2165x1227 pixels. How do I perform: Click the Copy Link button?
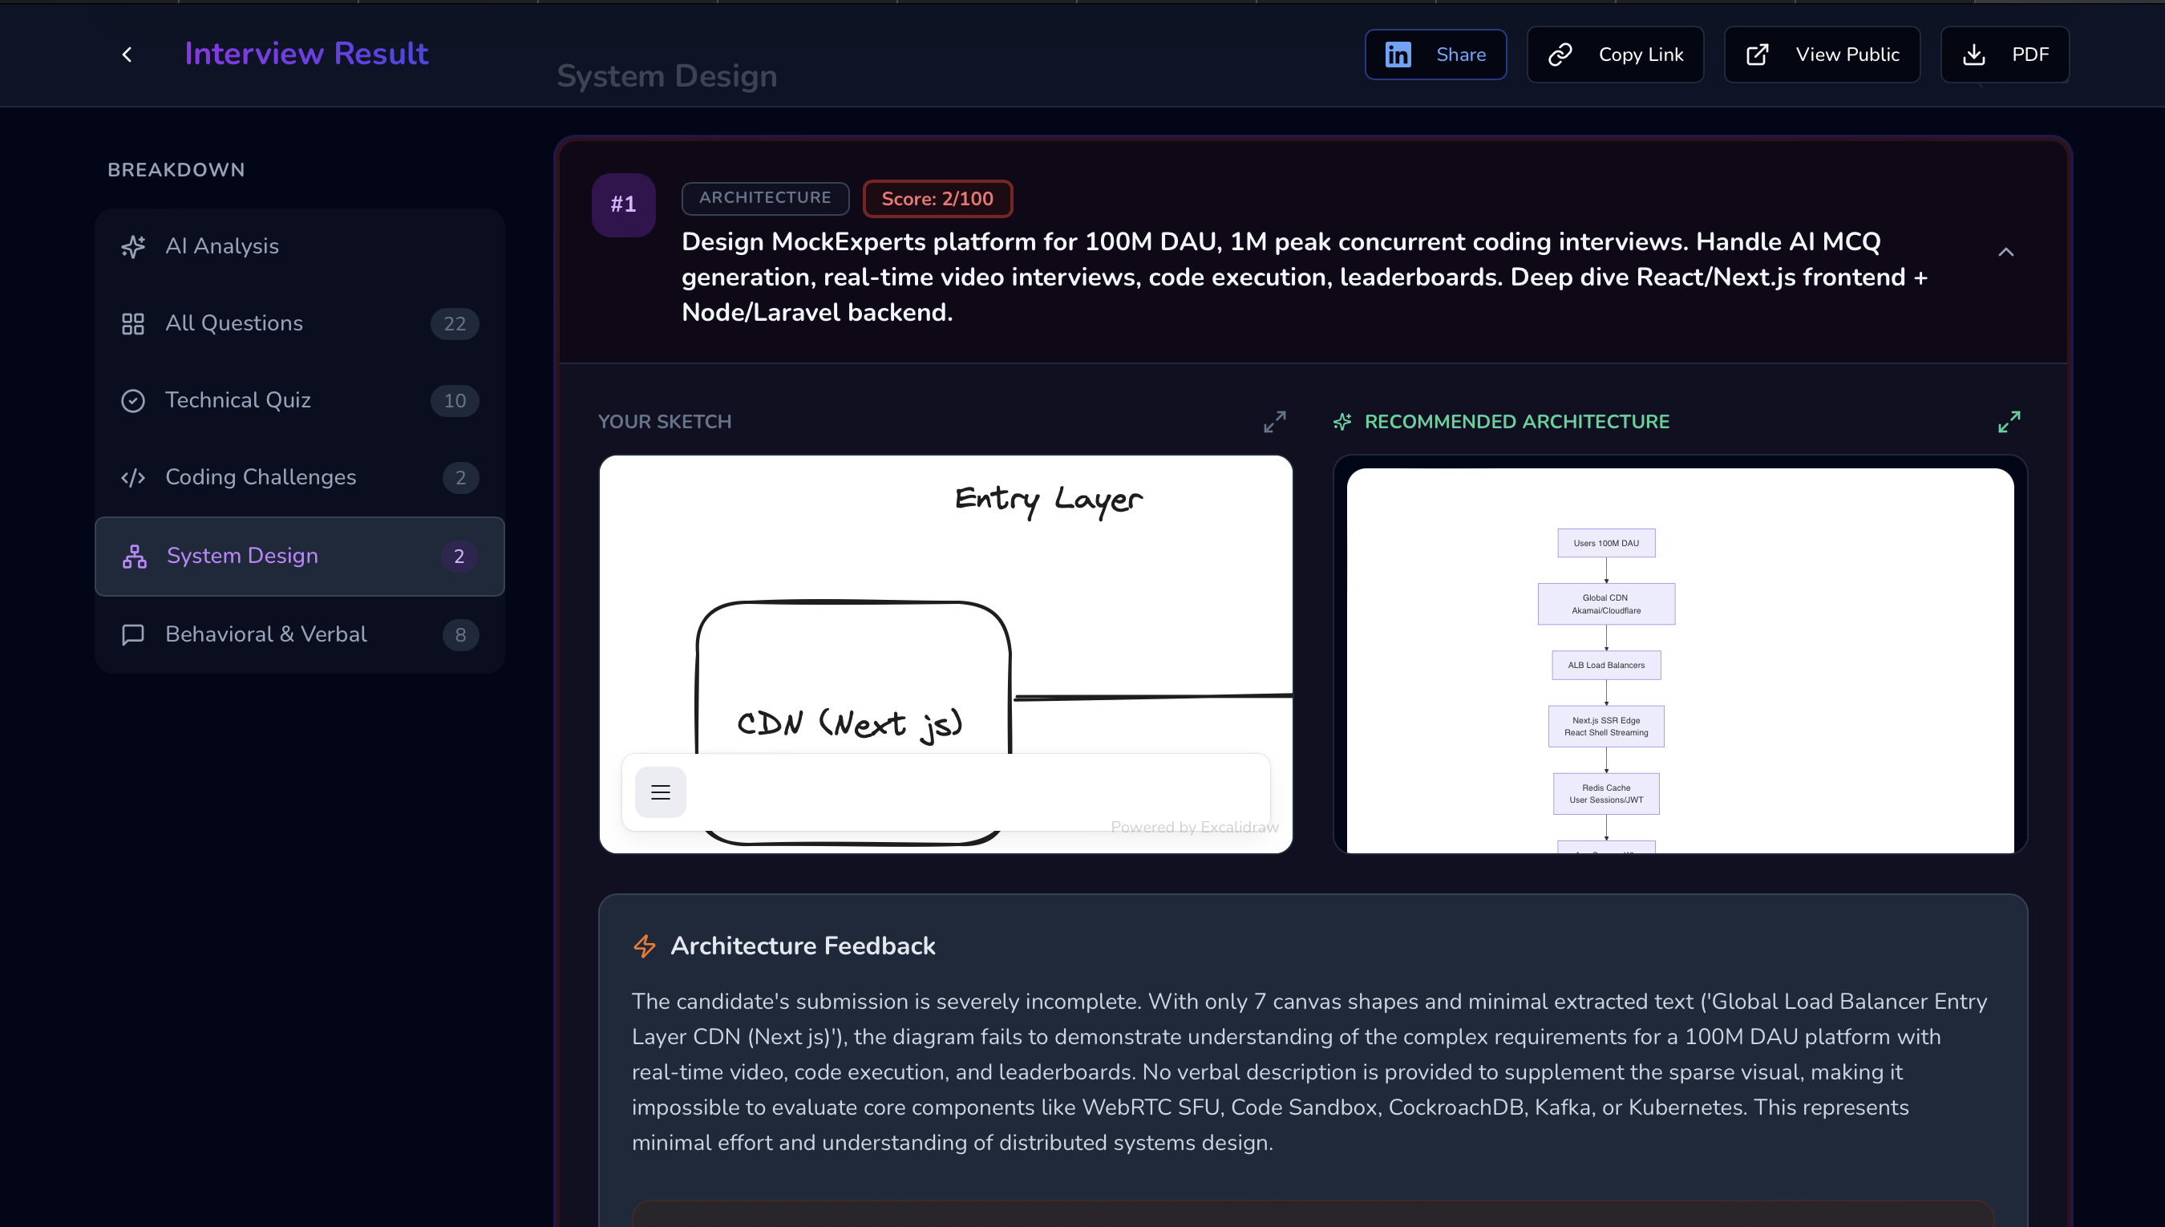[1615, 54]
